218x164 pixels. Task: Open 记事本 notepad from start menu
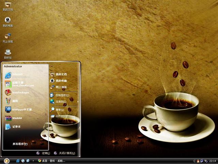(26, 127)
